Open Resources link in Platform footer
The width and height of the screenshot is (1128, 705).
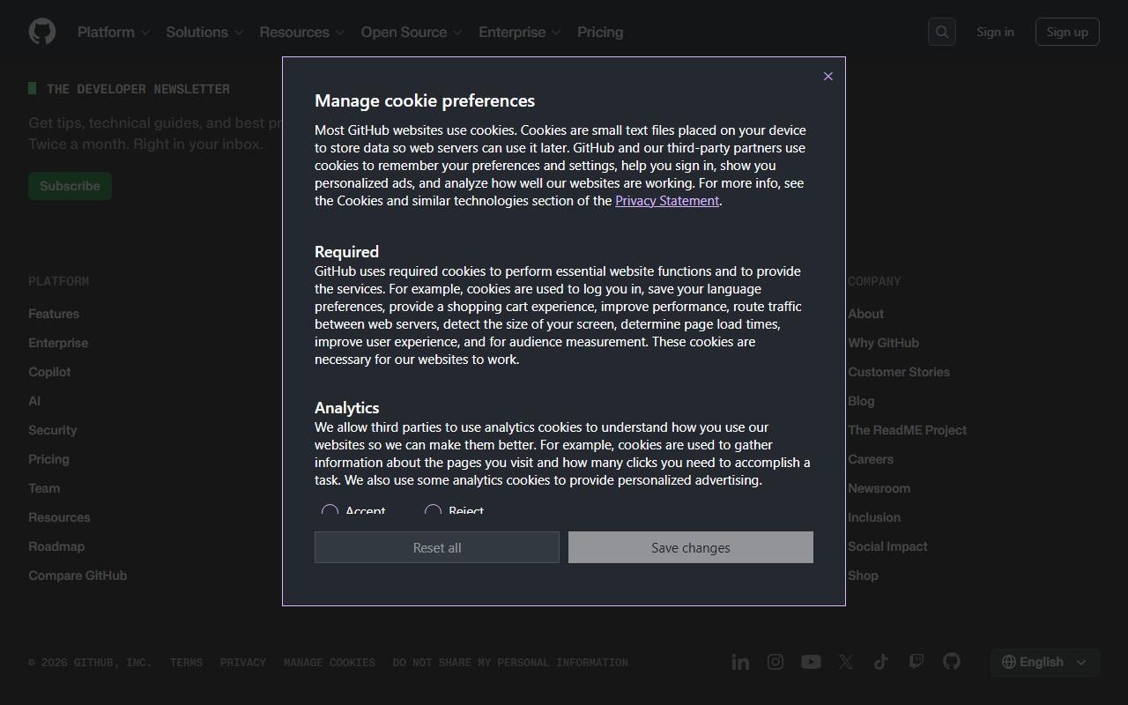[59, 517]
